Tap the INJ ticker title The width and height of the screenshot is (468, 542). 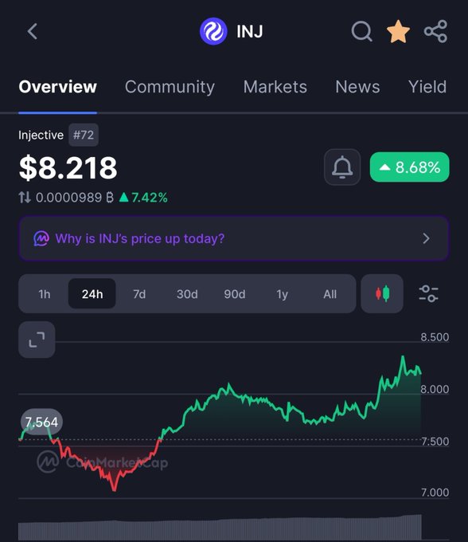point(250,31)
